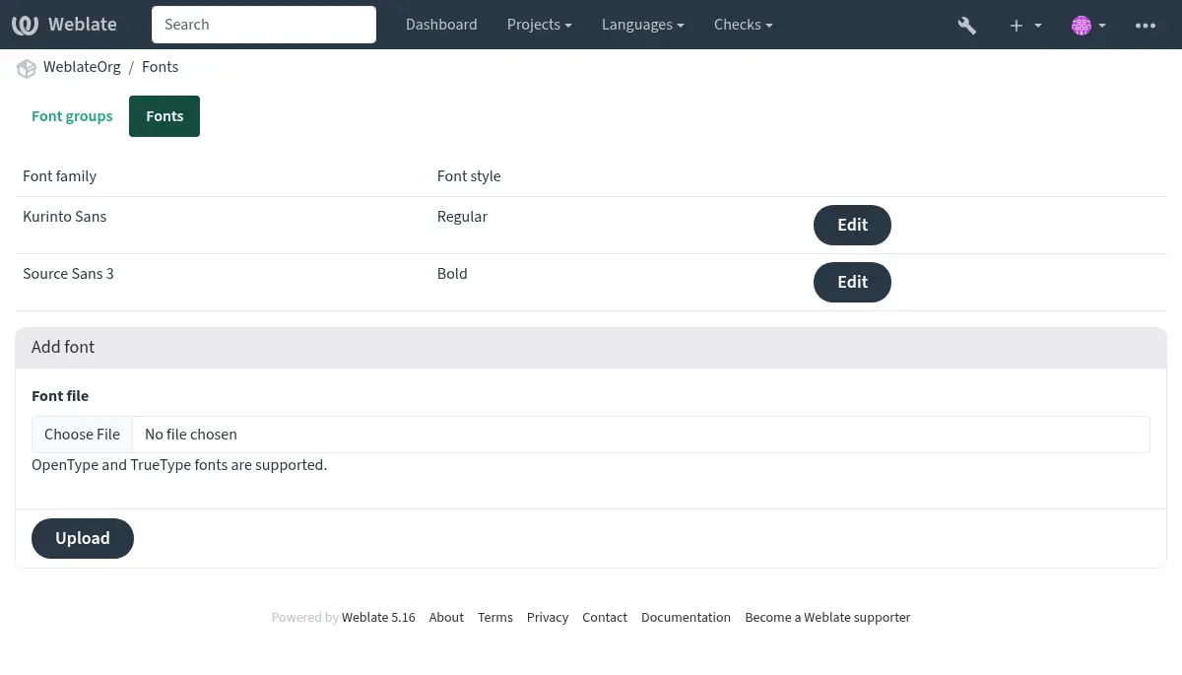Open the Documentation footer link
The width and height of the screenshot is (1182, 675).
click(686, 618)
